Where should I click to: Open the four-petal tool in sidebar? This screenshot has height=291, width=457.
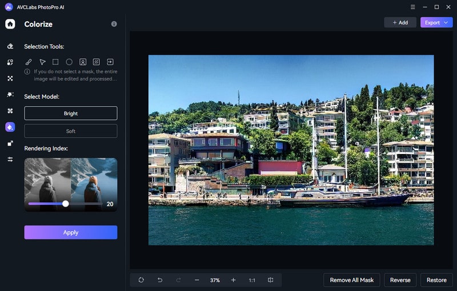(x=10, y=111)
